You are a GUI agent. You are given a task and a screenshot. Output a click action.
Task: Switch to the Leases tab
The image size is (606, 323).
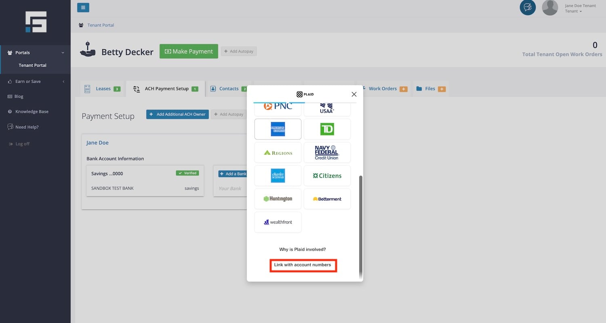(x=103, y=89)
